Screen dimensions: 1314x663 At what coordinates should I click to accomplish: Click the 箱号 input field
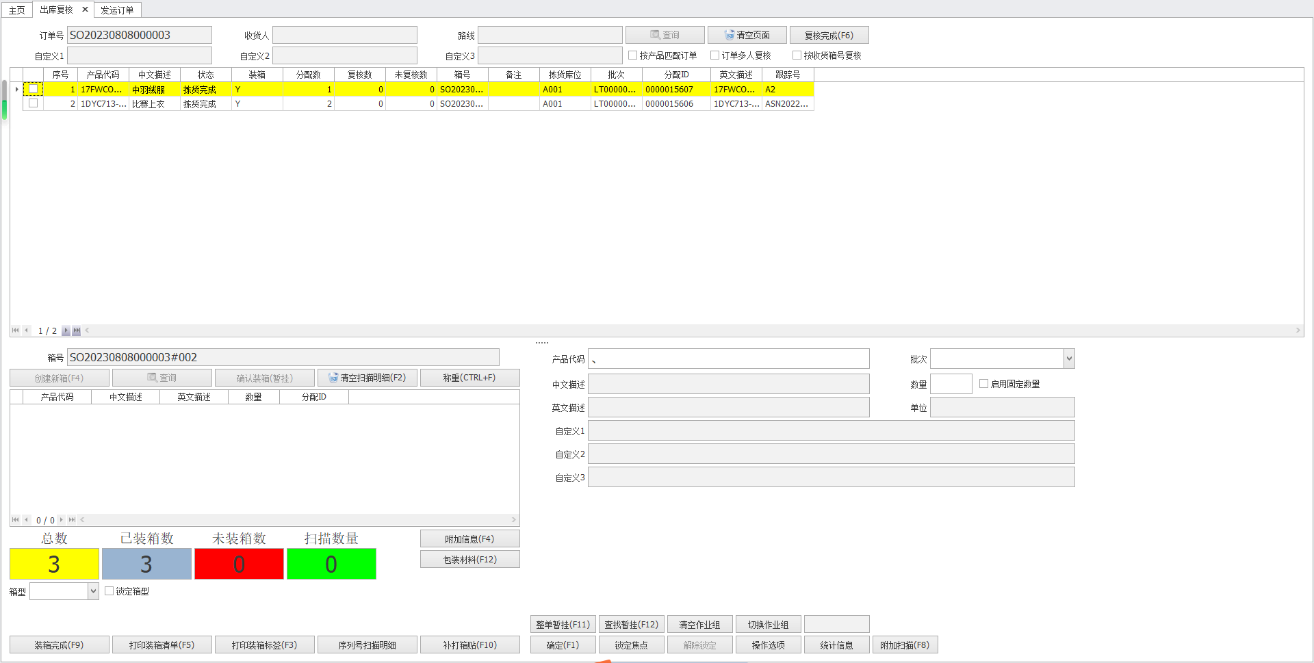283,357
